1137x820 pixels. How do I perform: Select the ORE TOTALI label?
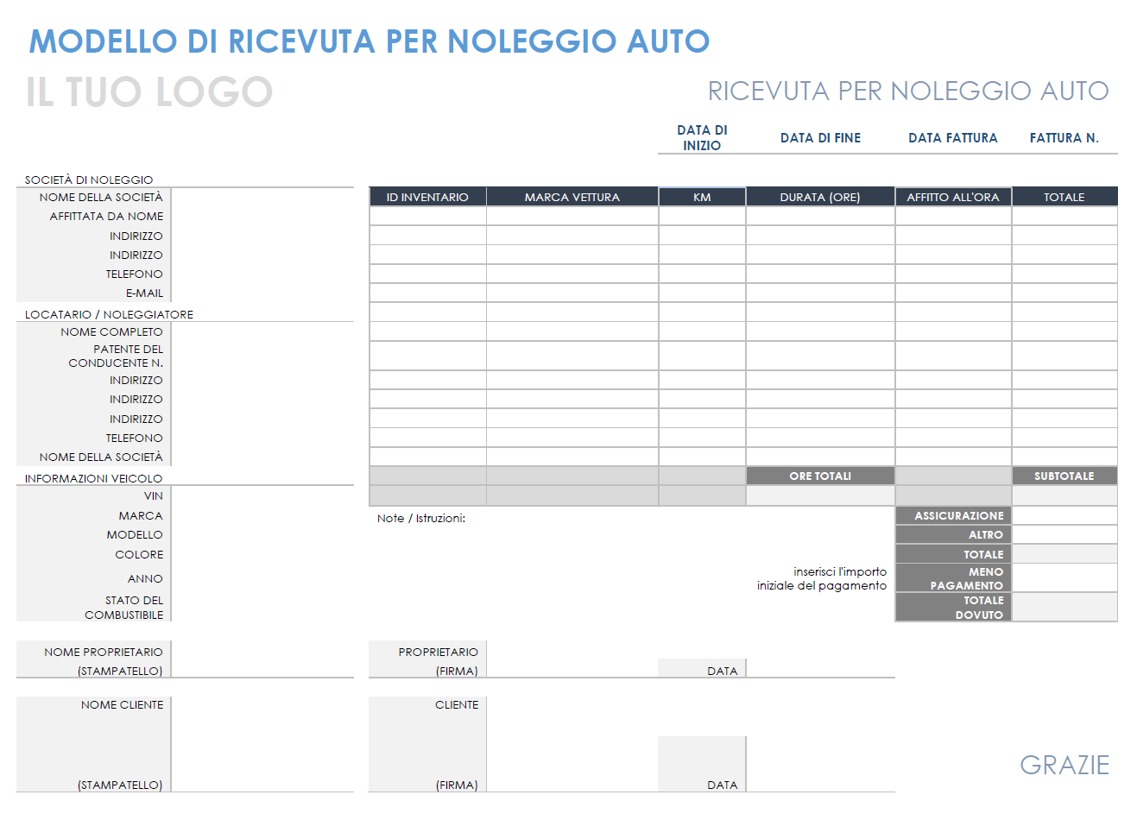pos(820,476)
